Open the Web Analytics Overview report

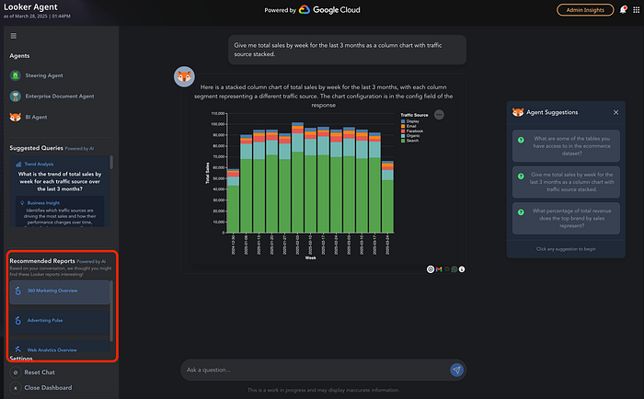tap(60, 347)
